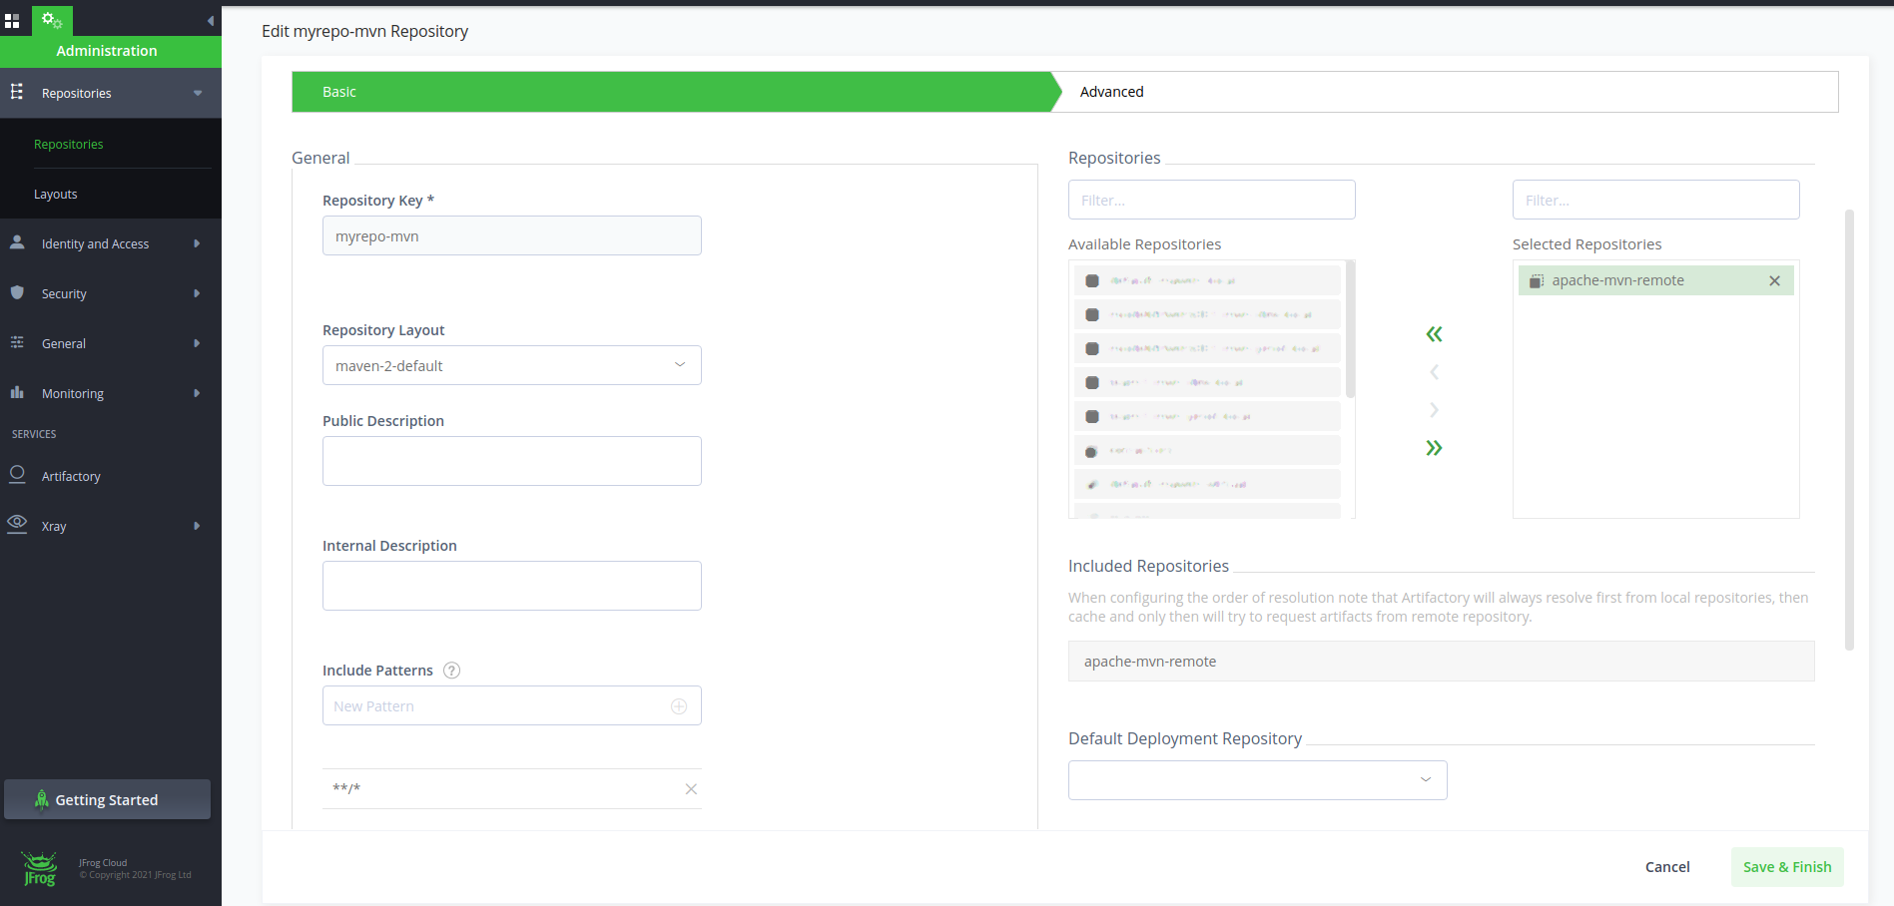Click the Identity and Access person icon
This screenshot has width=1894, height=906.
point(17,242)
